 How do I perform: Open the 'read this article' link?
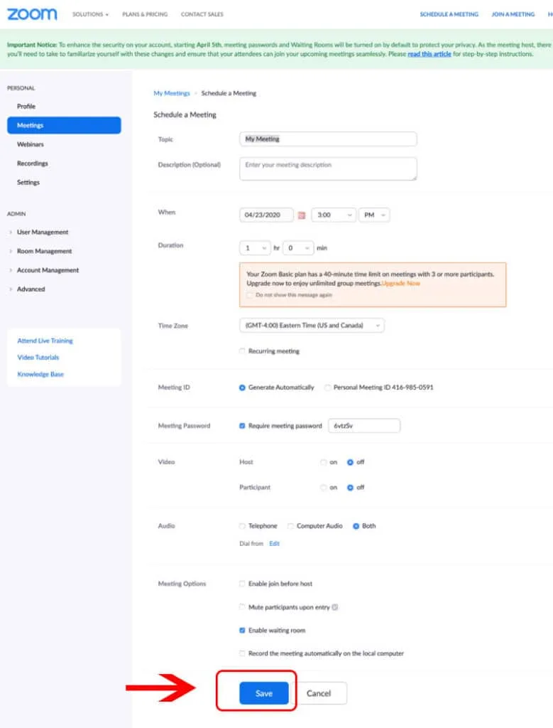pyautogui.click(x=429, y=54)
